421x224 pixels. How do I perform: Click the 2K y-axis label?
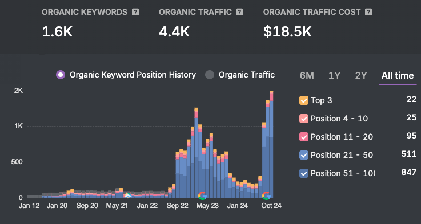pyautogui.click(x=19, y=91)
